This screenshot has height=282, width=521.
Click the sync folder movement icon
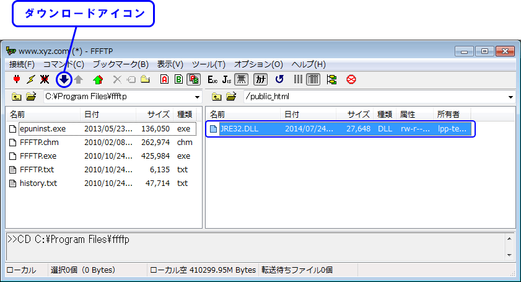click(x=331, y=79)
